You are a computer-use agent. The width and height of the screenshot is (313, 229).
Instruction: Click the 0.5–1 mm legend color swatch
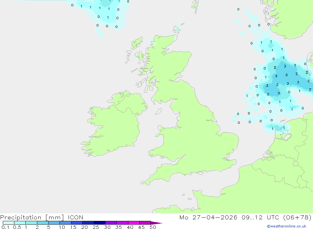[x=20, y=223]
